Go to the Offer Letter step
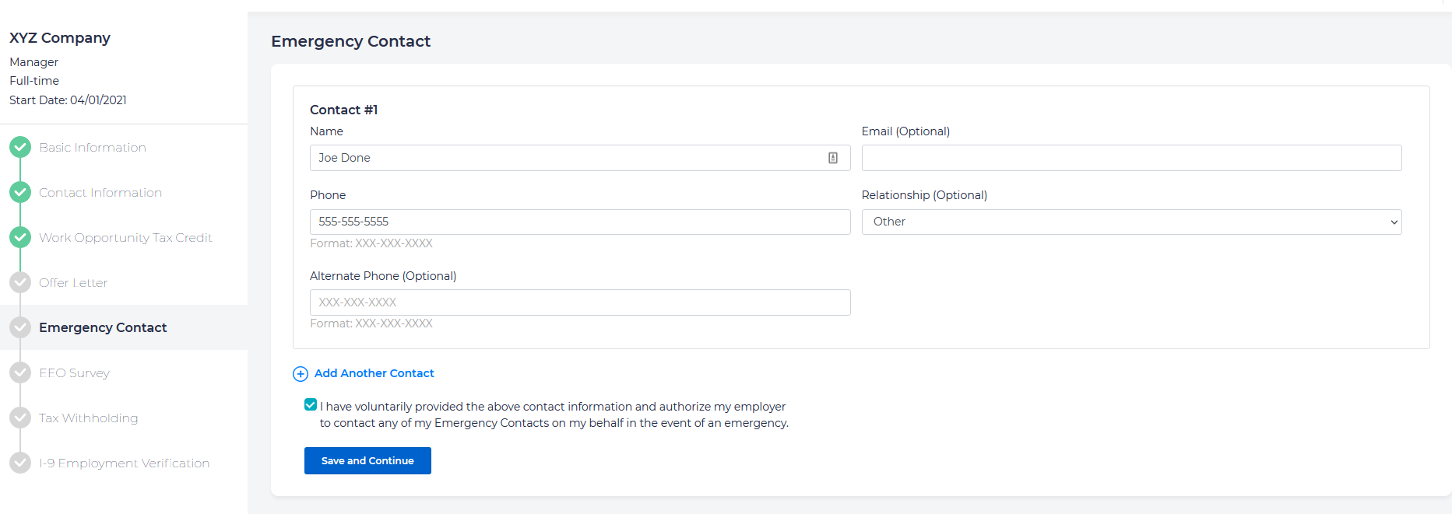The image size is (1452, 514). coord(73,282)
